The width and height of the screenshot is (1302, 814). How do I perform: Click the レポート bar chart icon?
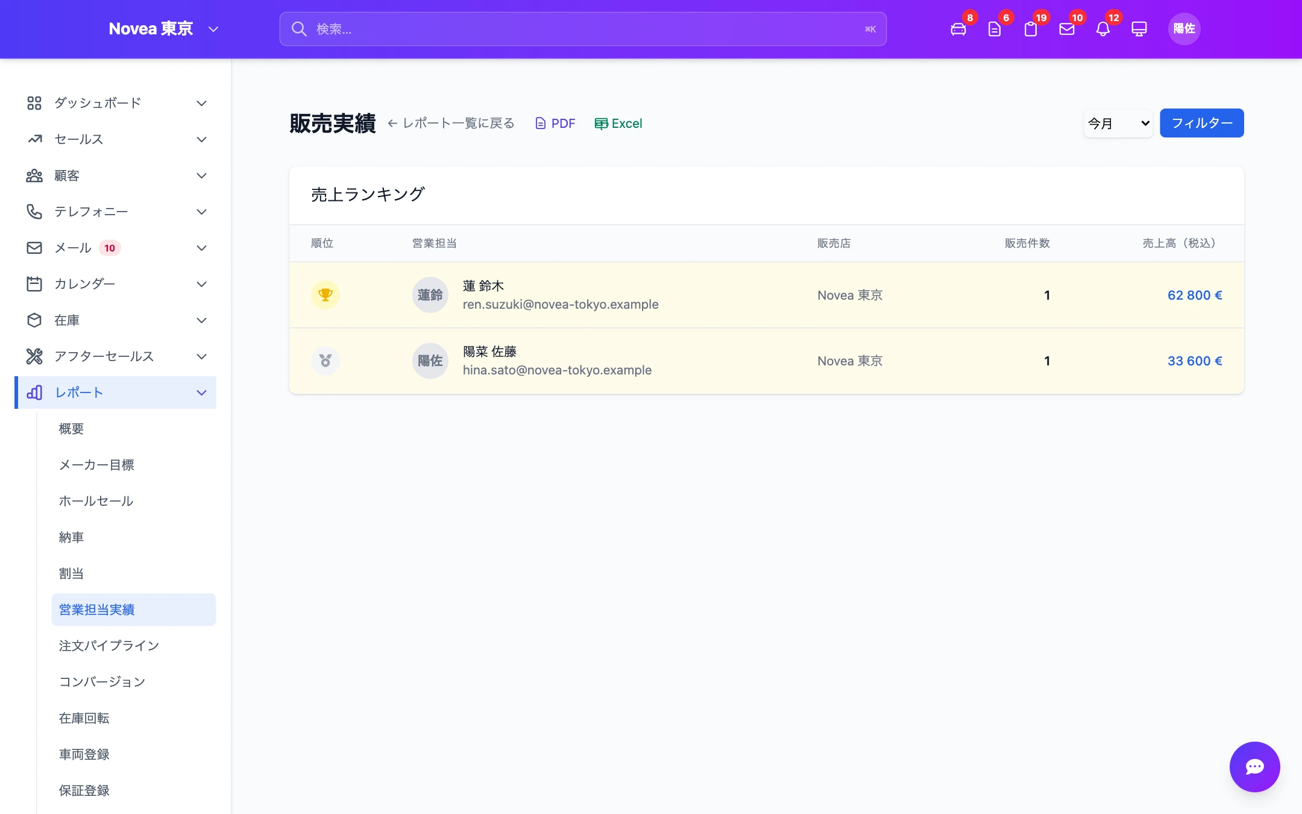(34, 393)
